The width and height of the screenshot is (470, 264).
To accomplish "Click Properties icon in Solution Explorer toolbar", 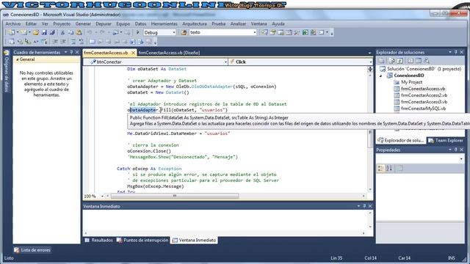I will 382,61.
